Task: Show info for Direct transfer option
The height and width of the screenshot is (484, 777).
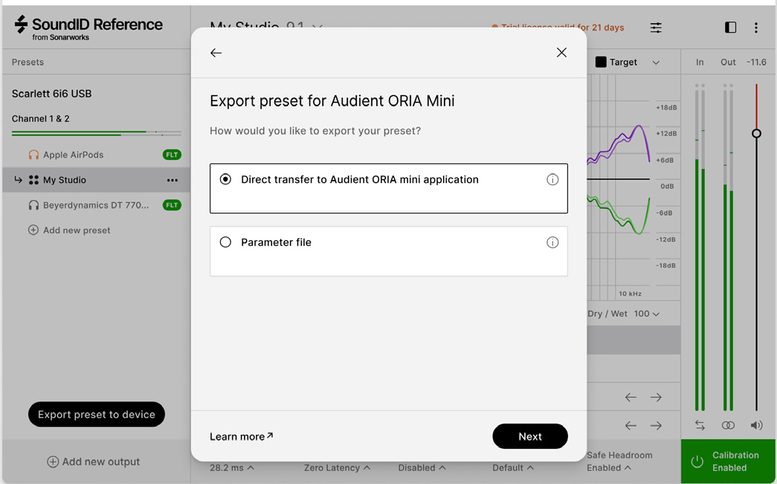Action: (x=552, y=180)
